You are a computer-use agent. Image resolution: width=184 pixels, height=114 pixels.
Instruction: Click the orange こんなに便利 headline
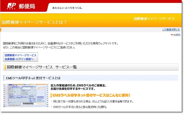tap(91, 95)
